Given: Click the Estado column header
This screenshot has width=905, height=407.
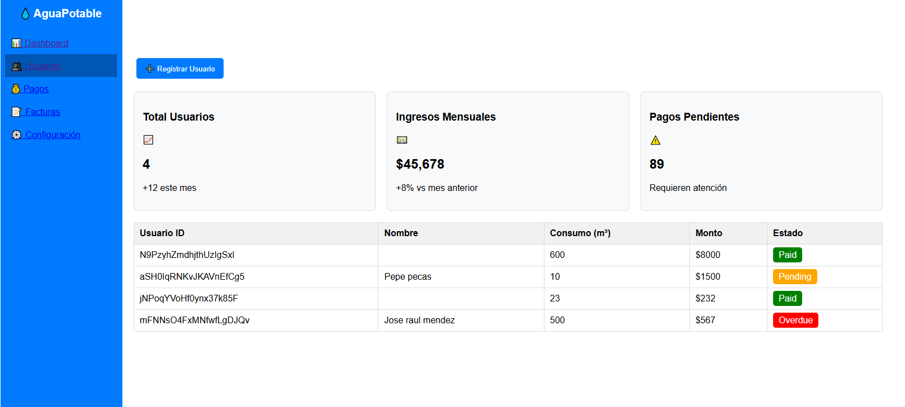Looking at the screenshot, I should 788,233.
